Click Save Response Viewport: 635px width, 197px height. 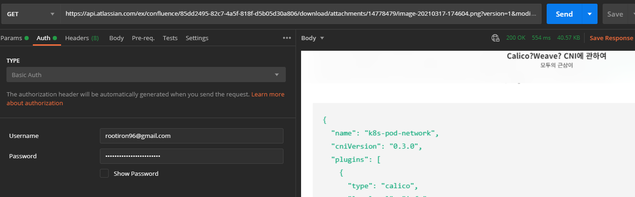611,38
